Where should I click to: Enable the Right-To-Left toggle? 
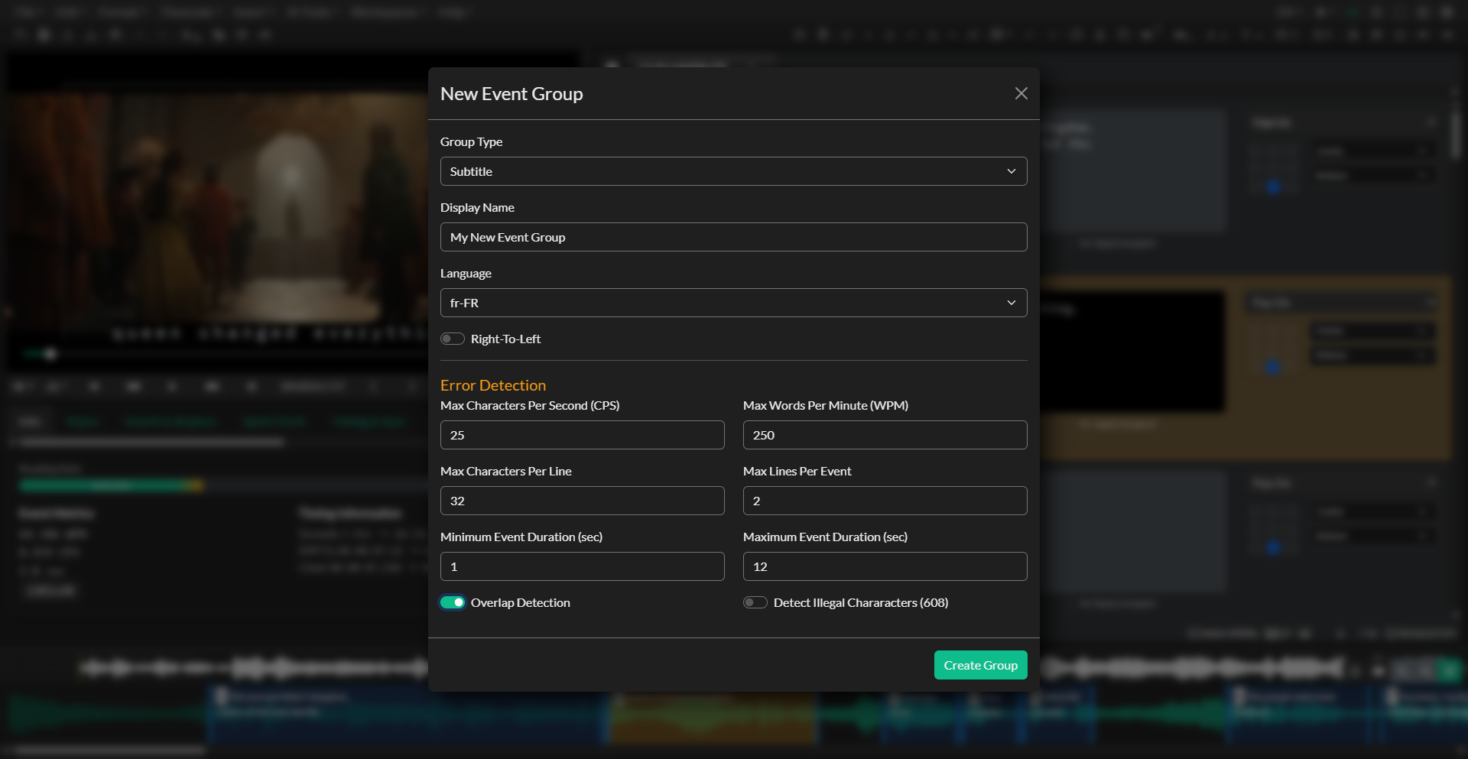452,339
